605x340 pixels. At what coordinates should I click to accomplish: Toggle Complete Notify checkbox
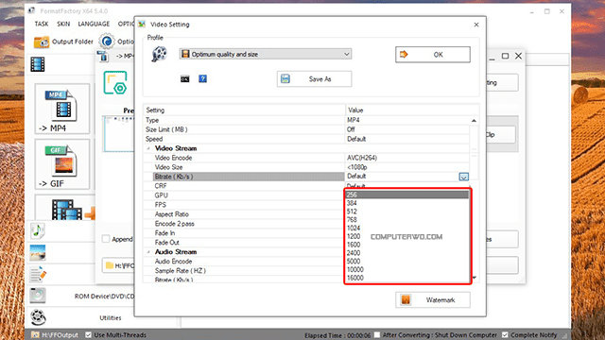point(505,334)
